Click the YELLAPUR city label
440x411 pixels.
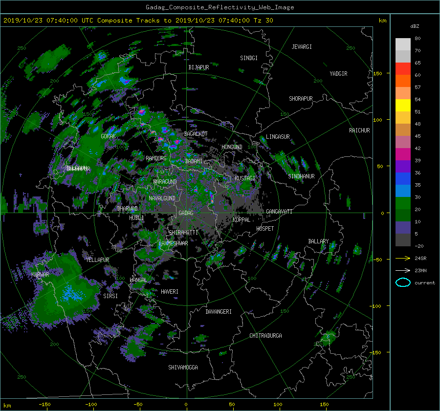click(97, 260)
